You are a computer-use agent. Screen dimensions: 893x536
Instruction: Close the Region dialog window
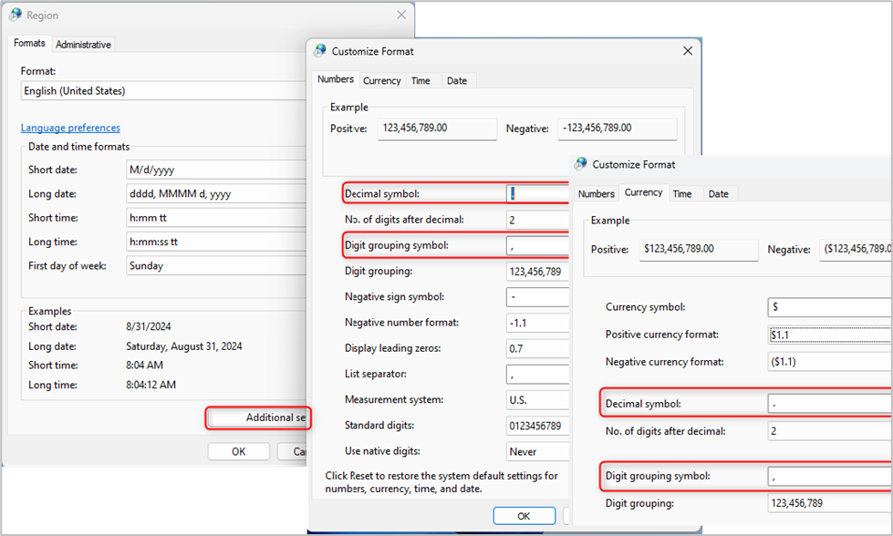click(401, 15)
